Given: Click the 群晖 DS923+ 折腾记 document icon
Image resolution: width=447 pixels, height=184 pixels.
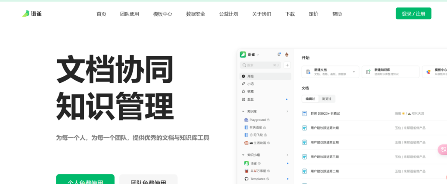Looking at the screenshot, I should pyautogui.click(x=305, y=113).
